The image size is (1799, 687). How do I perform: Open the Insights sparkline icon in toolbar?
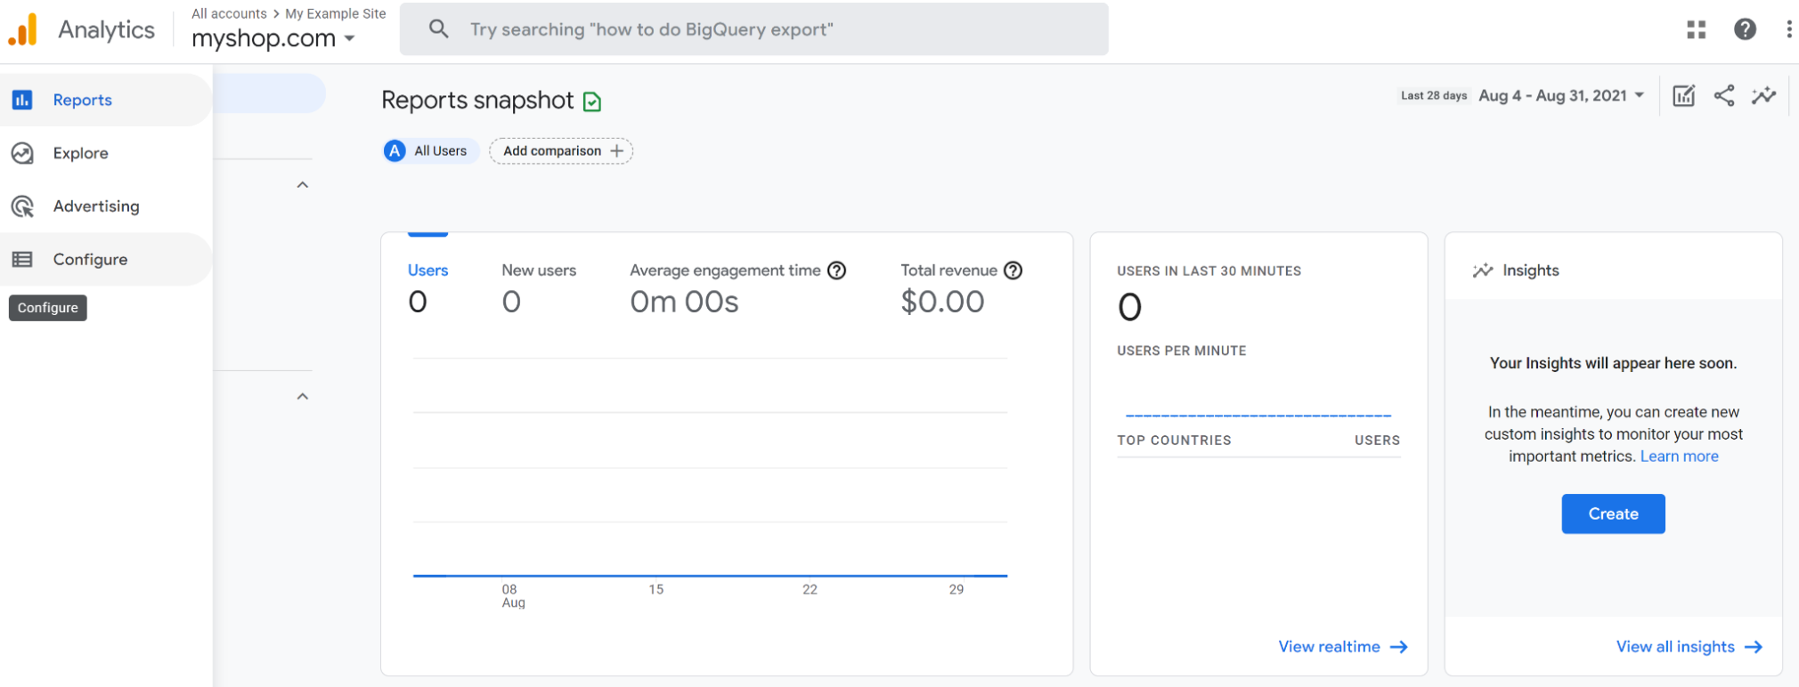tap(1763, 95)
